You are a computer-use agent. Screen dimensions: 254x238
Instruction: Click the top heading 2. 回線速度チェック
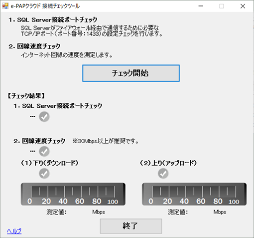click(34, 46)
